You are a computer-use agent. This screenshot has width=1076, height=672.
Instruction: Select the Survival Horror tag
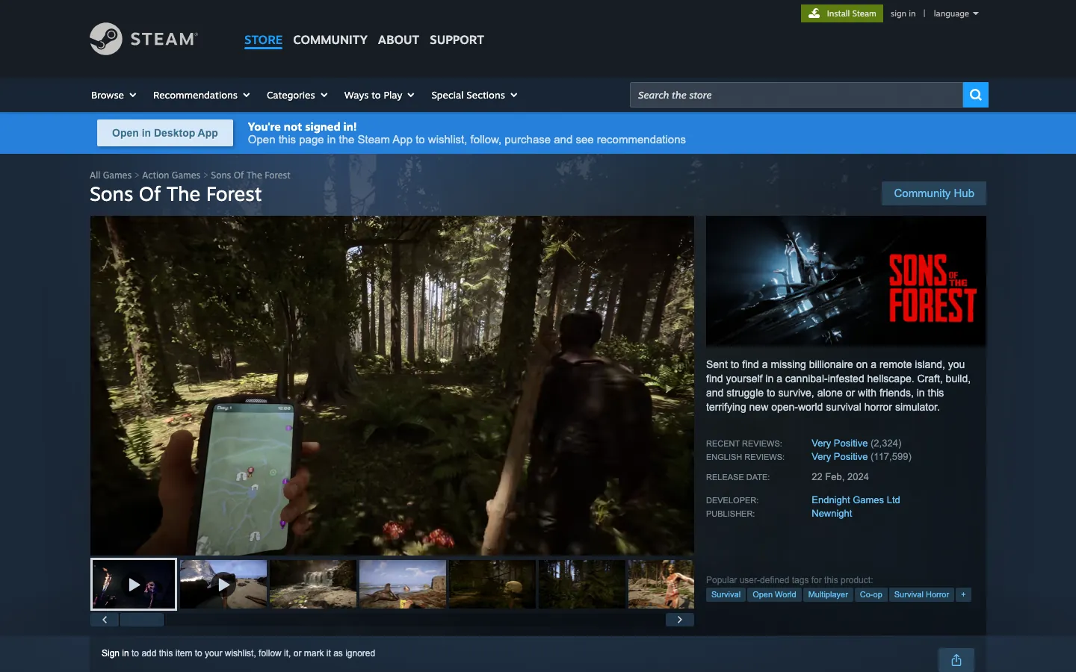[921, 594]
